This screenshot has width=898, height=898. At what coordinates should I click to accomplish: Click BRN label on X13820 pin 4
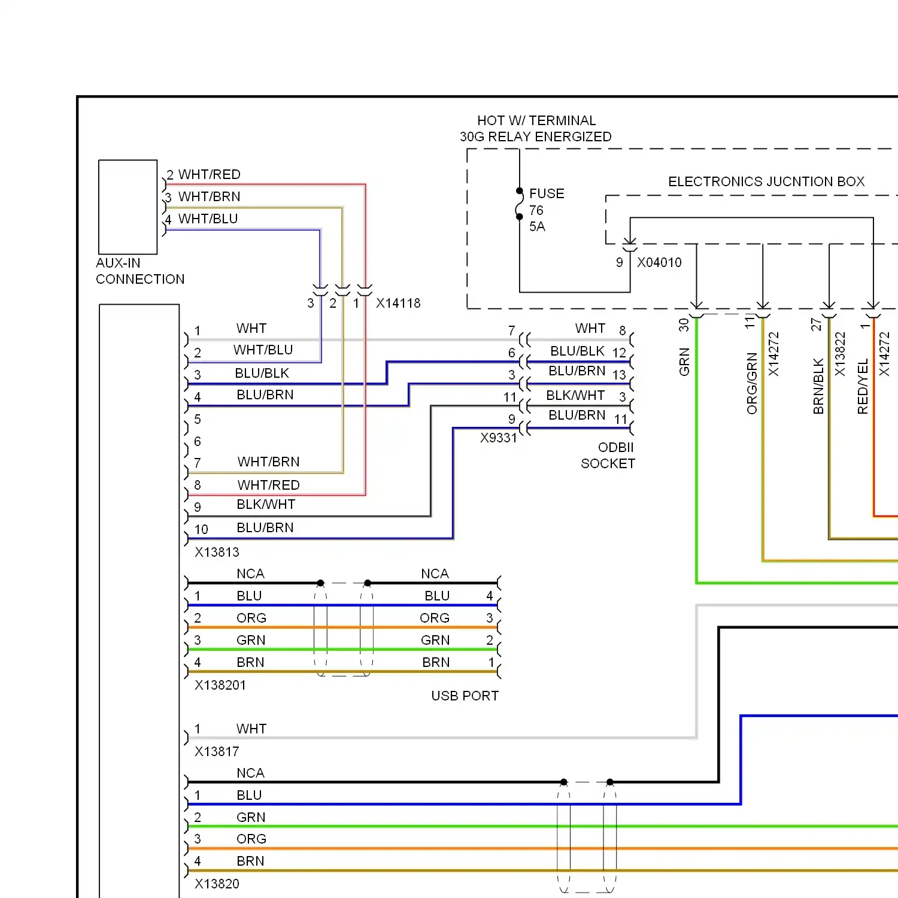click(250, 861)
